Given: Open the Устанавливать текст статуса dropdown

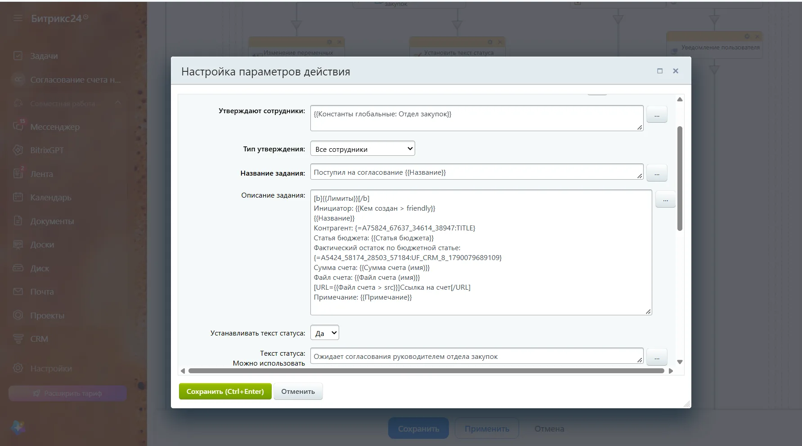Looking at the screenshot, I should coord(324,333).
